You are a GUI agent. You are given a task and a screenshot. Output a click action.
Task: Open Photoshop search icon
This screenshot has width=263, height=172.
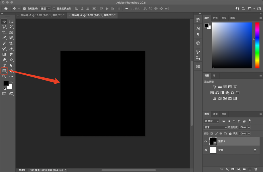point(243,9)
